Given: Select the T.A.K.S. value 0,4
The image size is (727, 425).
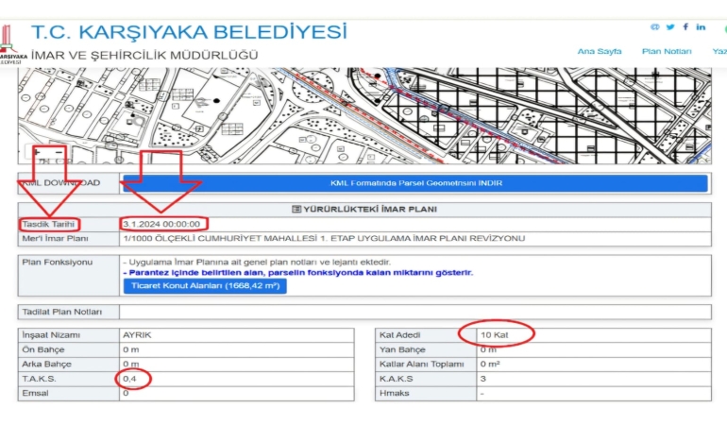Looking at the screenshot, I should click(x=130, y=379).
